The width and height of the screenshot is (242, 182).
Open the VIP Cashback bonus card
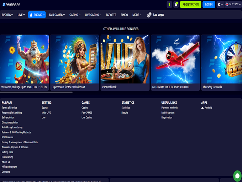point(125,62)
